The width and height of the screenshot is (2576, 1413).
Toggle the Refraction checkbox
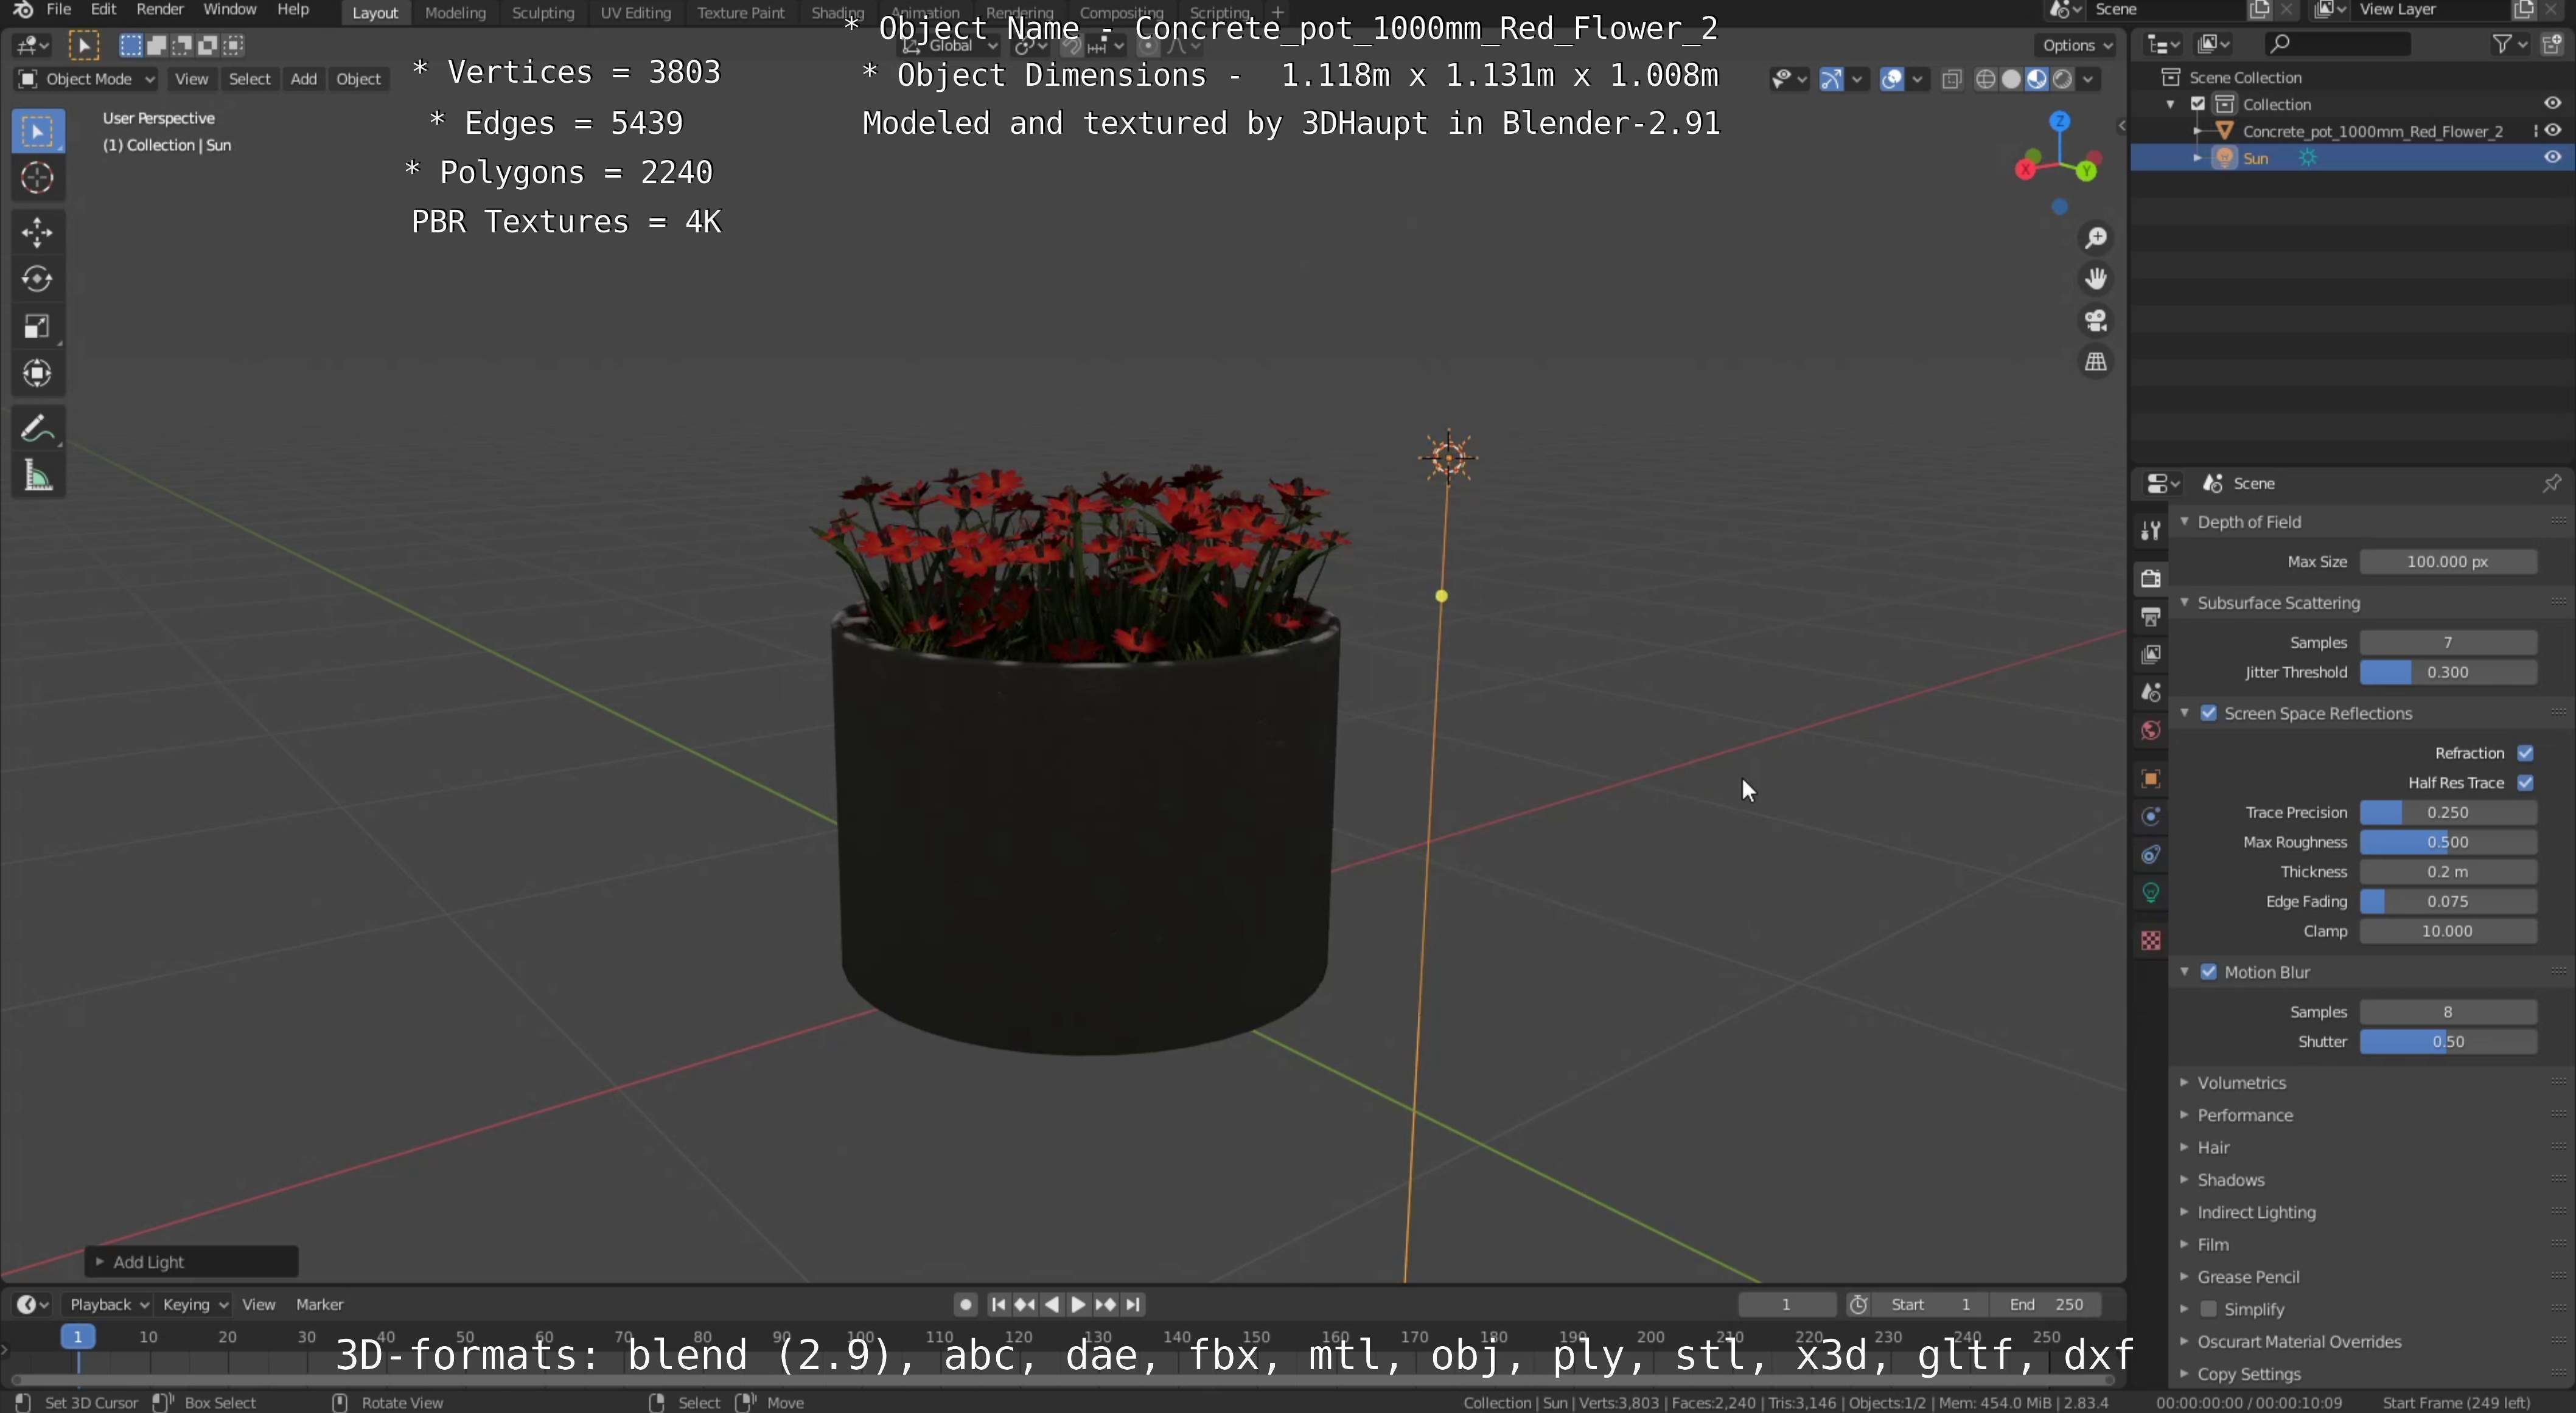click(x=2525, y=754)
